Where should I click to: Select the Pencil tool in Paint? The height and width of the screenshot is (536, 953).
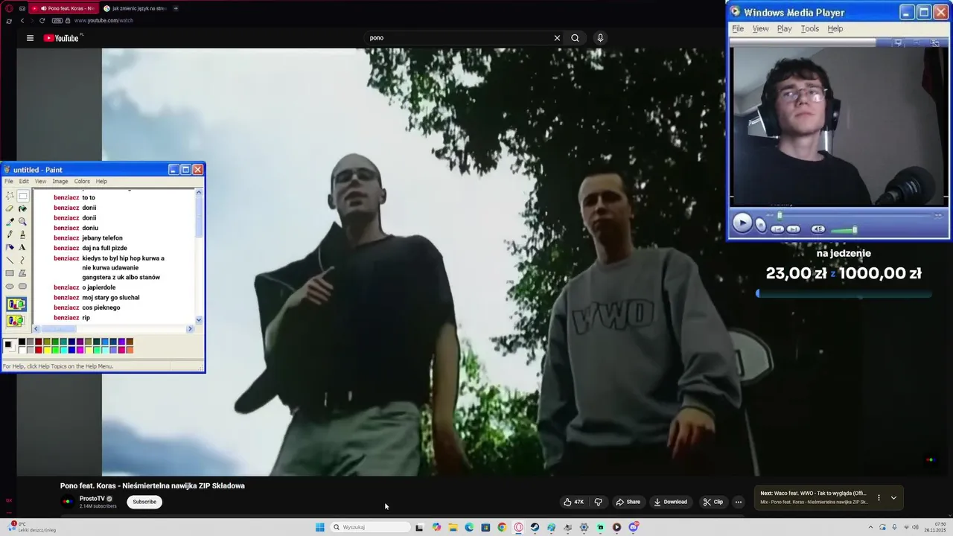point(10,234)
